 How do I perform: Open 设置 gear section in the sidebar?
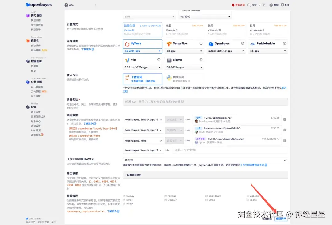(x=31, y=107)
